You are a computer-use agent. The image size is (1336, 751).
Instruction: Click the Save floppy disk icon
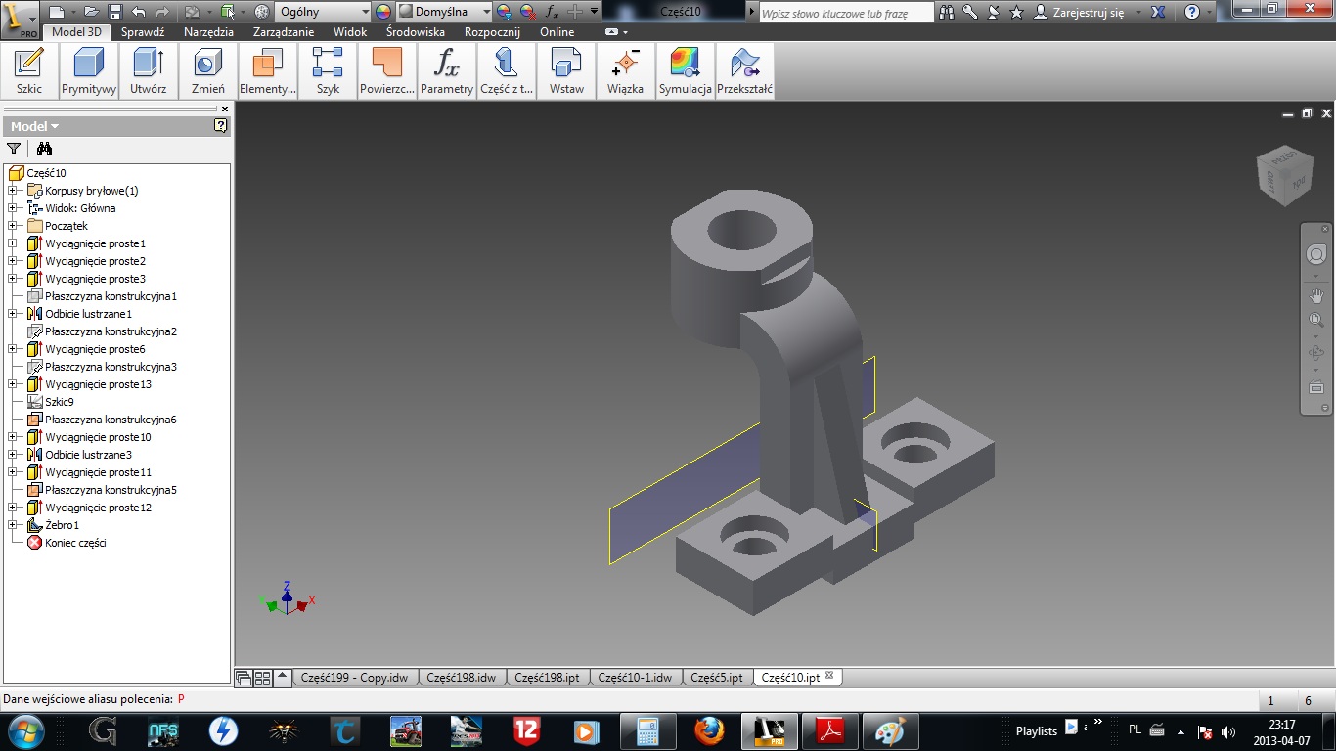(114, 12)
